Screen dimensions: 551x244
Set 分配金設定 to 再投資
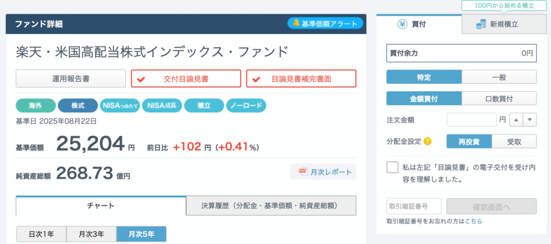(x=469, y=141)
